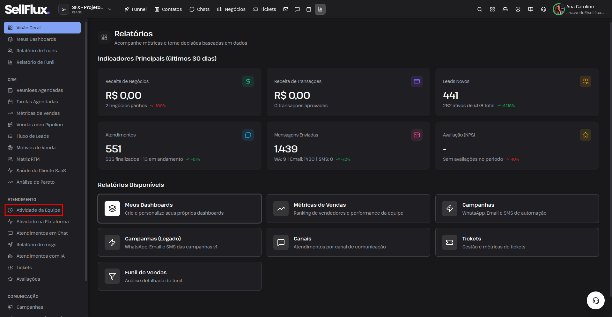Open Métricas de Vendas in the sidebar
The height and width of the screenshot is (317, 612).
pos(42,113)
